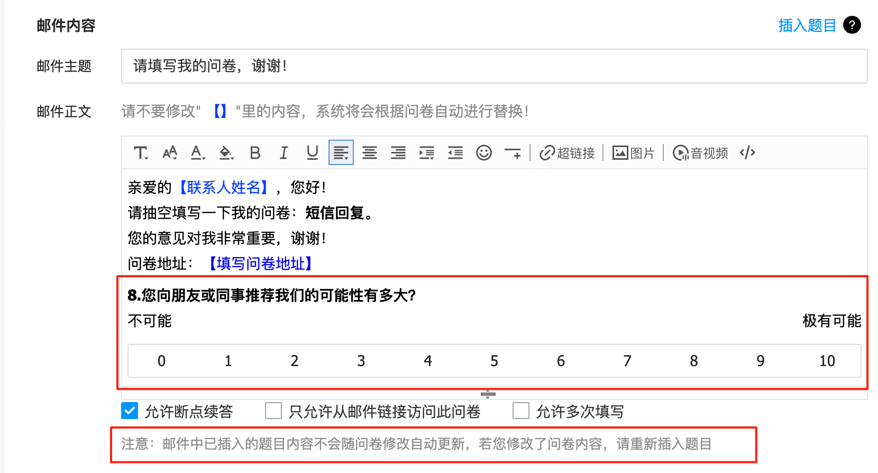
Task: Open the font family T dropdown
Action: click(141, 153)
